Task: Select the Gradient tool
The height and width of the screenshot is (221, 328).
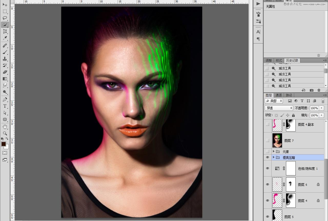Action: 5,79
